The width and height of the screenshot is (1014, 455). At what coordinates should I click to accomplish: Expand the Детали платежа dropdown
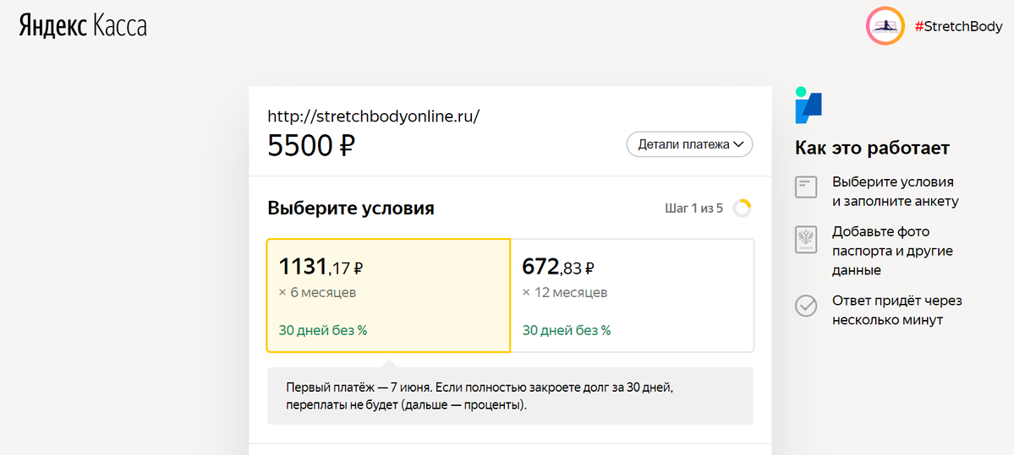point(689,144)
